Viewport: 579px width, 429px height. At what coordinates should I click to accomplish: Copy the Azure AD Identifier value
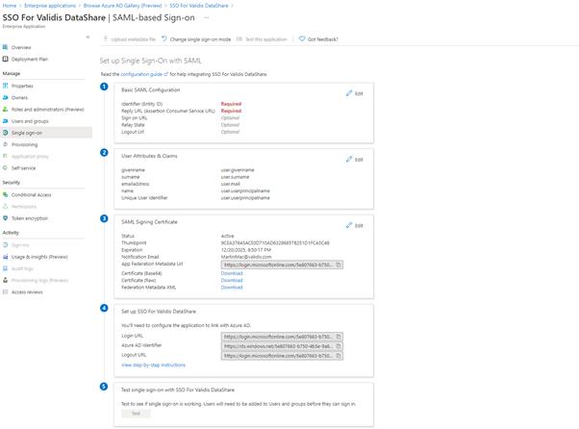pyautogui.click(x=339, y=346)
